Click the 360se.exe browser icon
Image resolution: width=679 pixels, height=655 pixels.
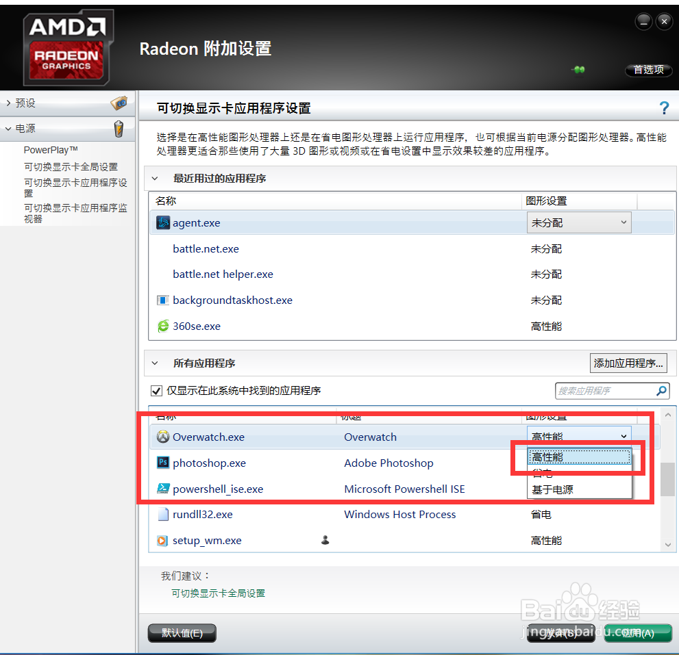[x=163, y=326]
